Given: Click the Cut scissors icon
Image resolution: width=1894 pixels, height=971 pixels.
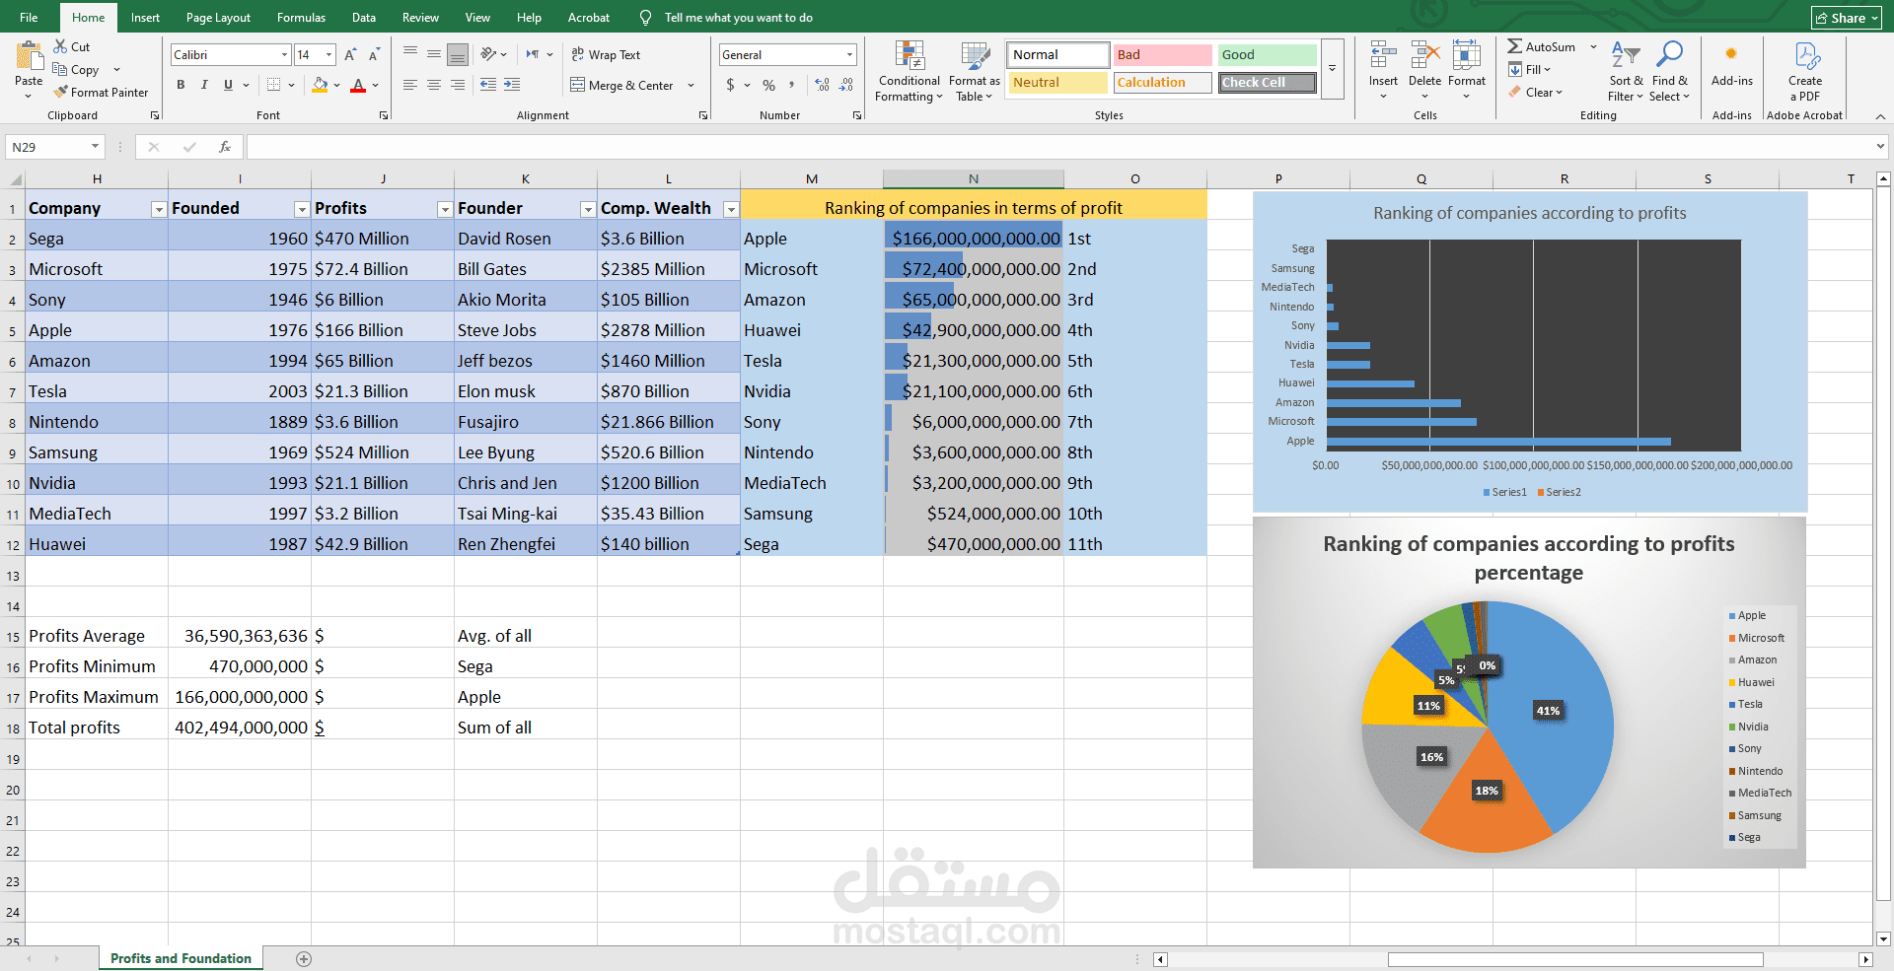Looking at the screenshot, I should [x=60, y=46].
